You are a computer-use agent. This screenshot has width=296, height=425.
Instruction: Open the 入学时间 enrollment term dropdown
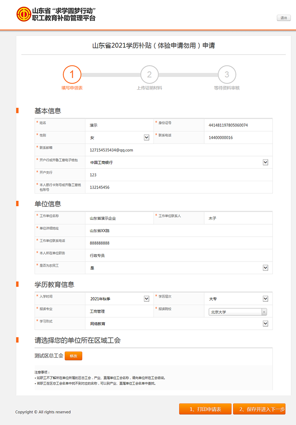pos(146,298)
